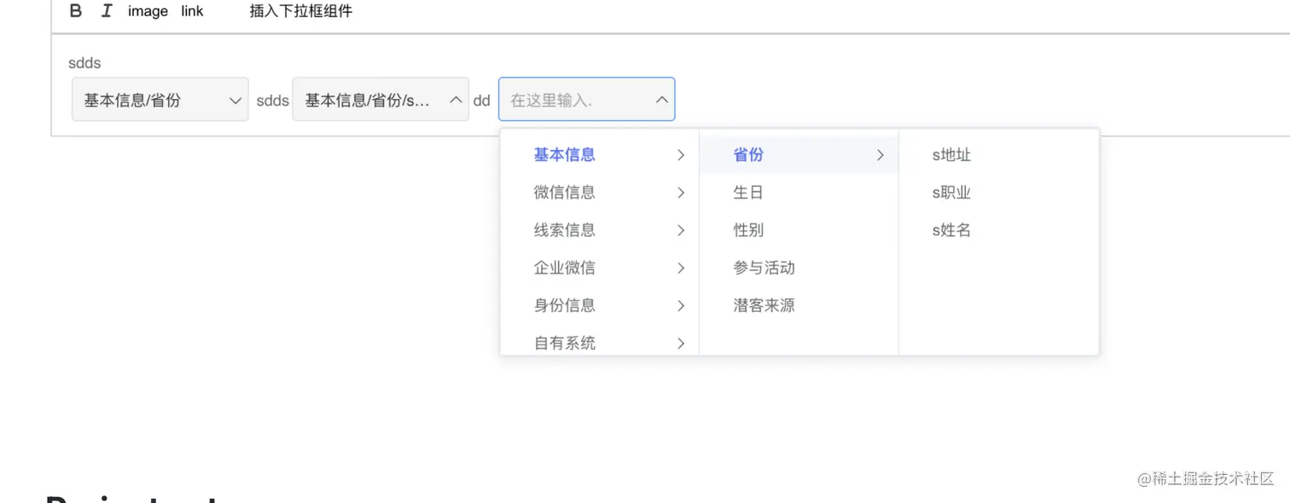
Task: Select s地址 in third column
Action: pos(951,155)
